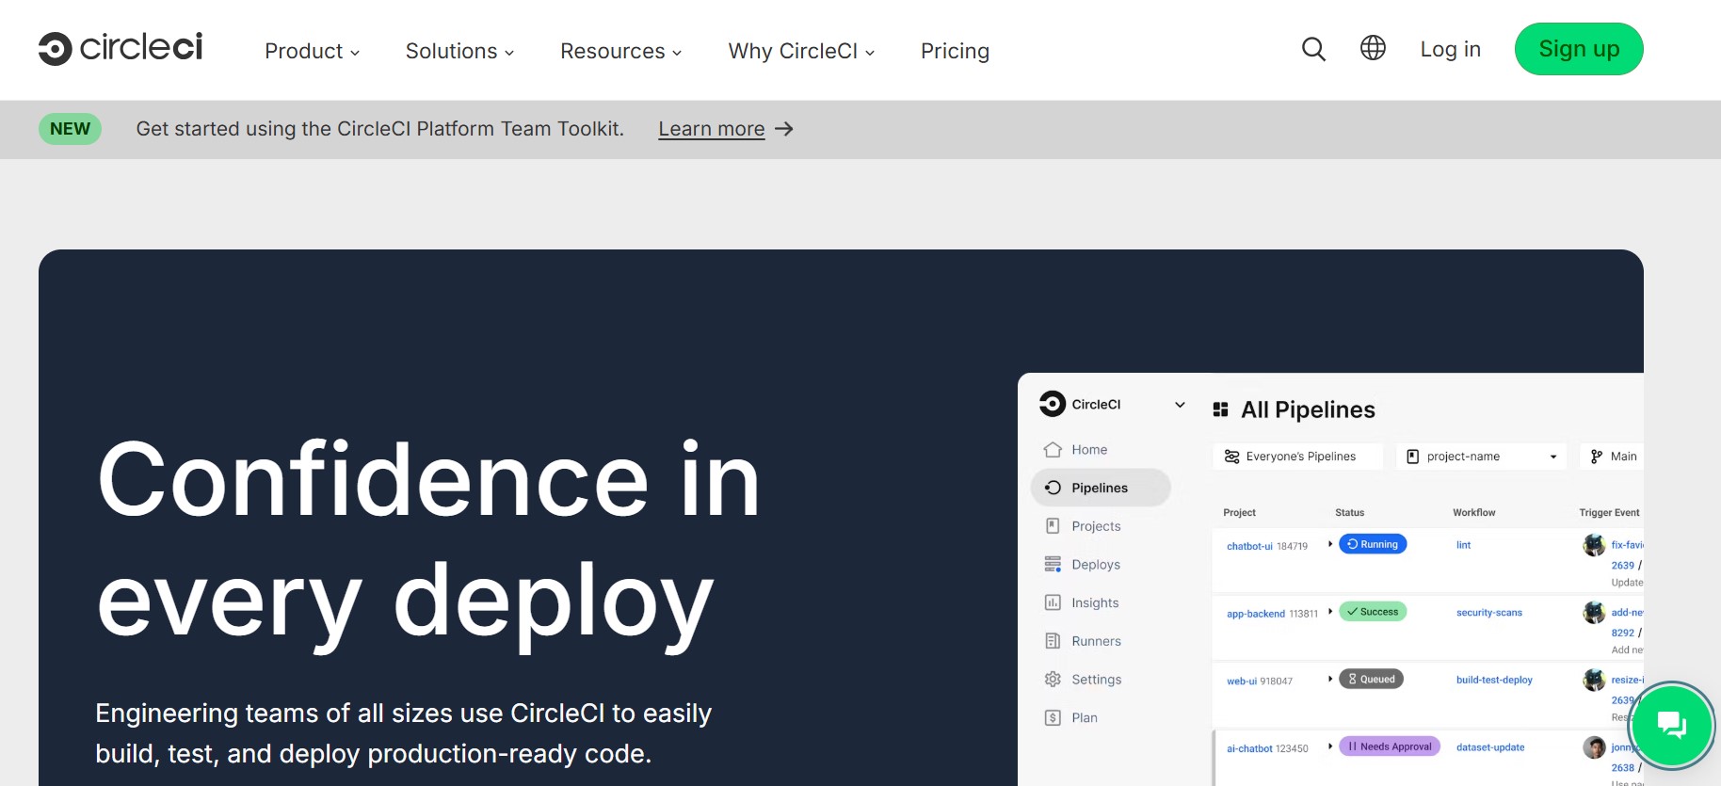
Task: Click avatar in app-backend row
Action: [x=1594, y=613]
